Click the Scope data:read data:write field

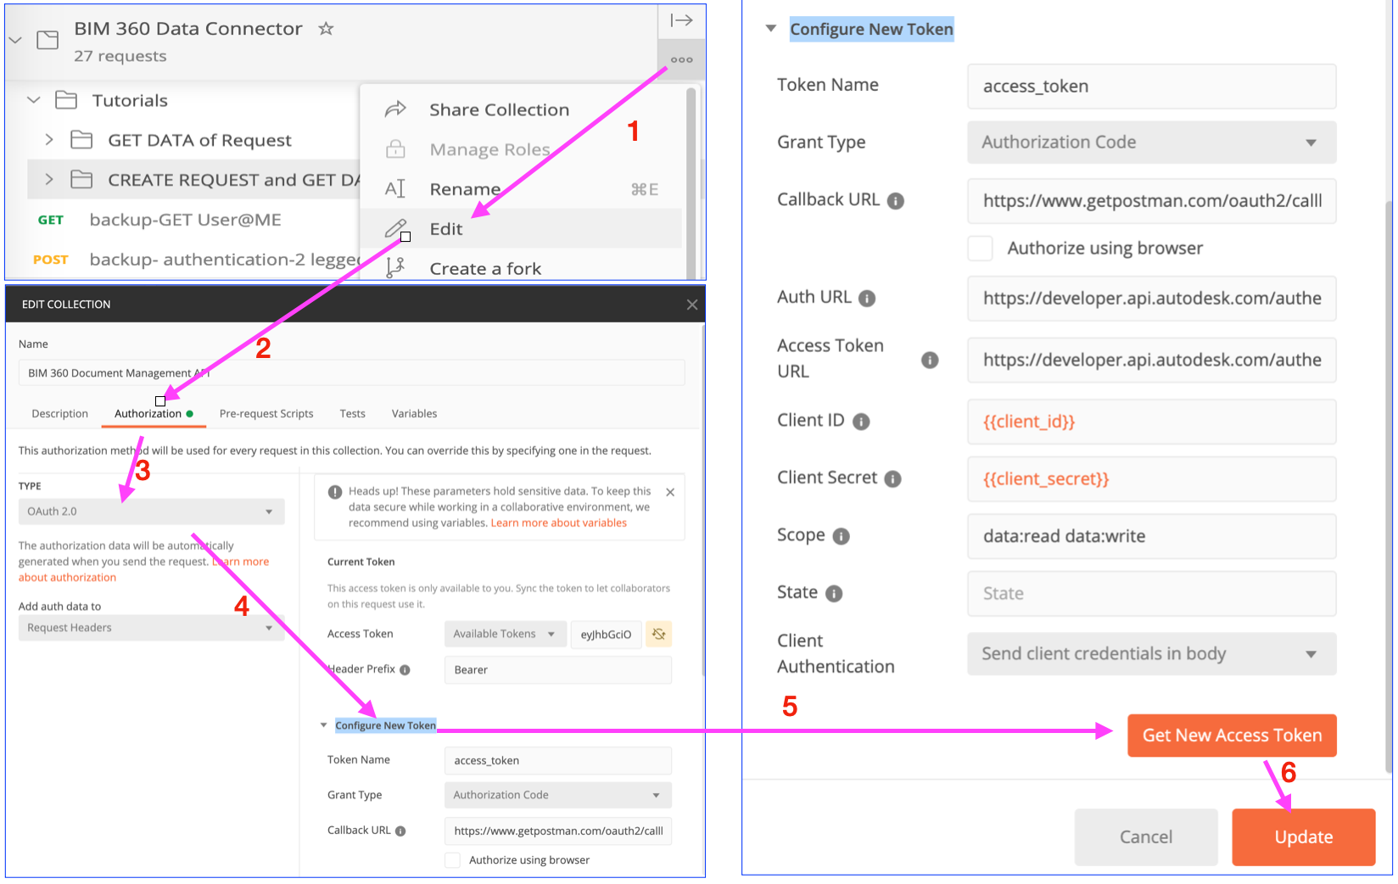tap(1151, 536)
